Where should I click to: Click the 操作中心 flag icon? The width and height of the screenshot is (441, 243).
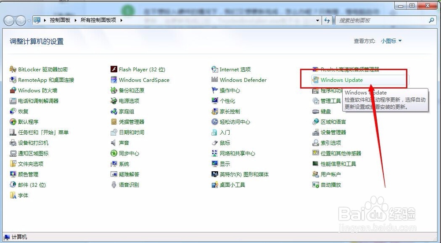pos(215,90)
